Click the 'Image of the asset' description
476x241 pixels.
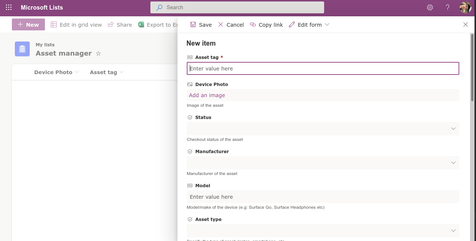[205, 105]
